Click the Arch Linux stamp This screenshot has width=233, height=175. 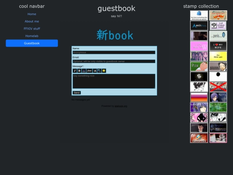[199, 25]
